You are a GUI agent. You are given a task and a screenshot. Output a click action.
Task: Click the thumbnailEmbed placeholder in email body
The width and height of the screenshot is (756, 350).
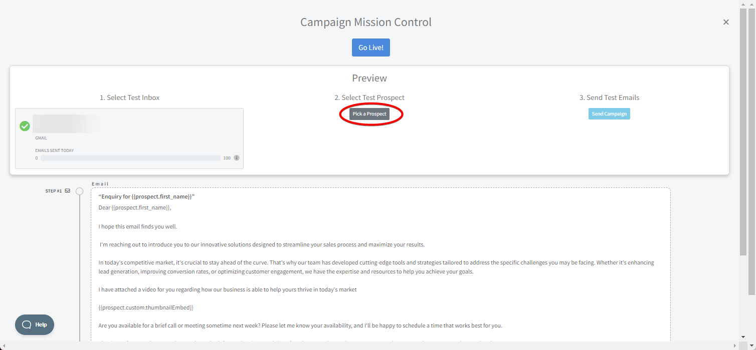click(x=146, y=307)
